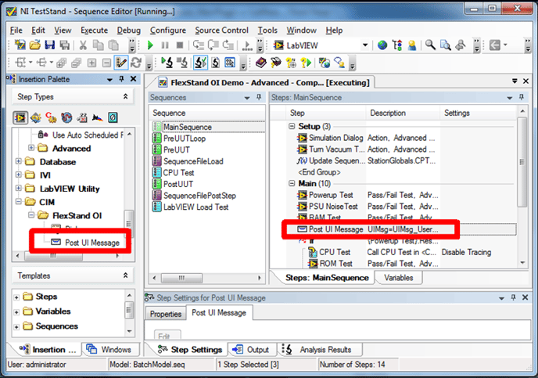Viewport: 538px width, 378px height.
Task: Collapse the CIM folder
Action: pos(19,202)
